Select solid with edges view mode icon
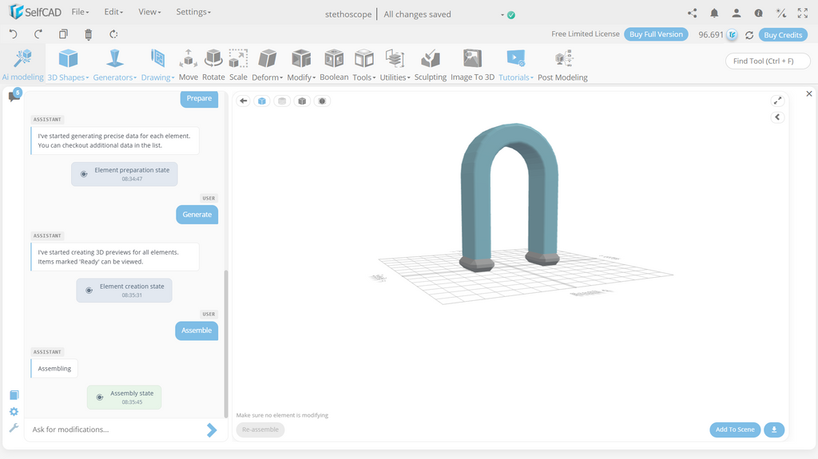This screenshot has height=459, width=818. pos(302,101)
